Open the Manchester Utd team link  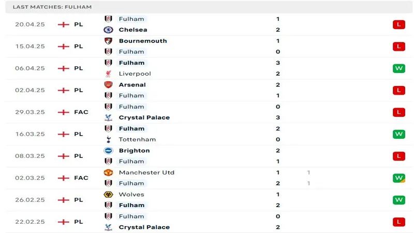[146, 172]
